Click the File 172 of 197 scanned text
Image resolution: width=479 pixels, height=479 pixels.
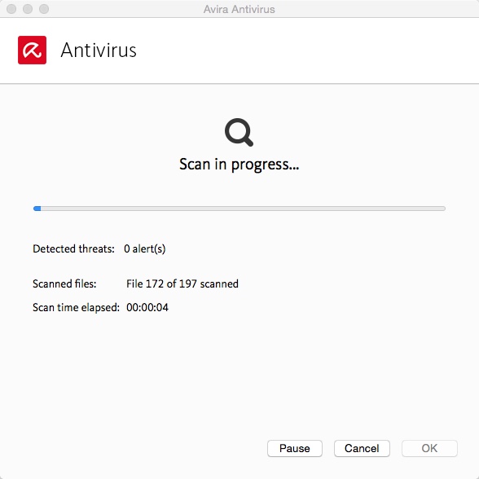(182, 283)
